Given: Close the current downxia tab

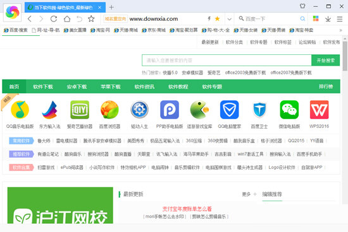Looking at the screenshot, I should pos(100,8).
